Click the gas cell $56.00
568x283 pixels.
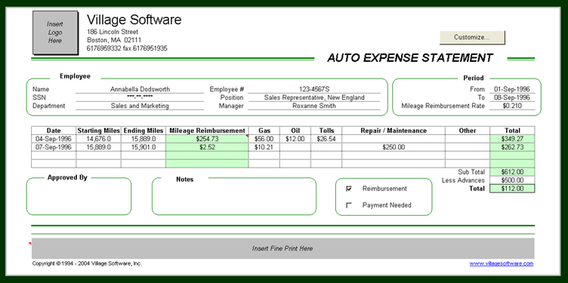pos(264,139)
